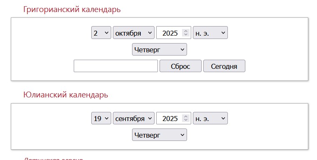
Task: Open the Gregorian era dropdown н. э.
Action: click(x=210, y=33)
